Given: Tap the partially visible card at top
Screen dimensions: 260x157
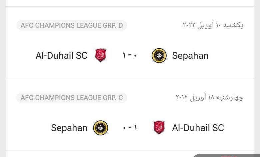Looking at the screenshot, I should (x=130, y=3).
